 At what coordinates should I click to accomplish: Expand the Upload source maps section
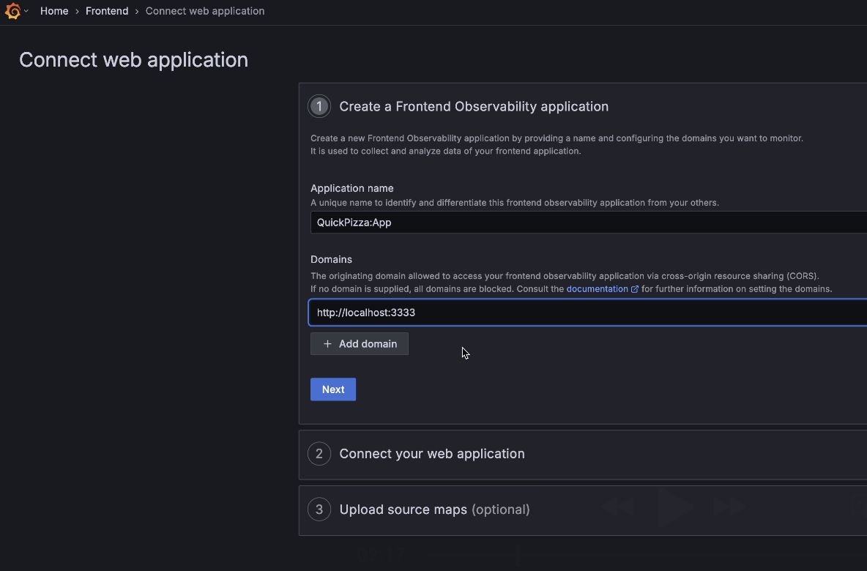coord(434,510)
